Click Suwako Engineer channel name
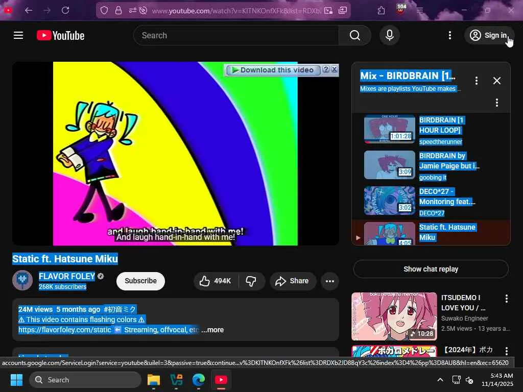Viewport: 523px width, 392px height. [465, 318]
